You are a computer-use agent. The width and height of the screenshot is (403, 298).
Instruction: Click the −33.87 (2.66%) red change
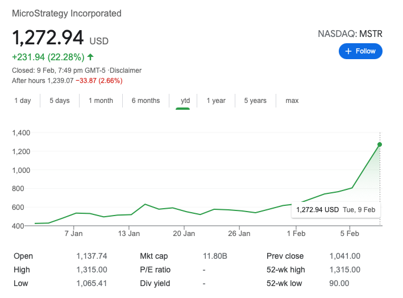(99, 81)
